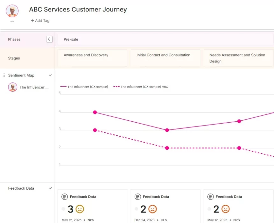Click the user avatar near the journey title
Viewport: 274px width, 223px height.
pos(12,11)
